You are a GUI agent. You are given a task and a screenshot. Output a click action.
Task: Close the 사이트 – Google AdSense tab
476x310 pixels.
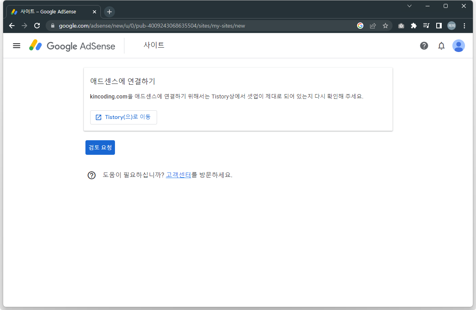[x=94, y=12]
